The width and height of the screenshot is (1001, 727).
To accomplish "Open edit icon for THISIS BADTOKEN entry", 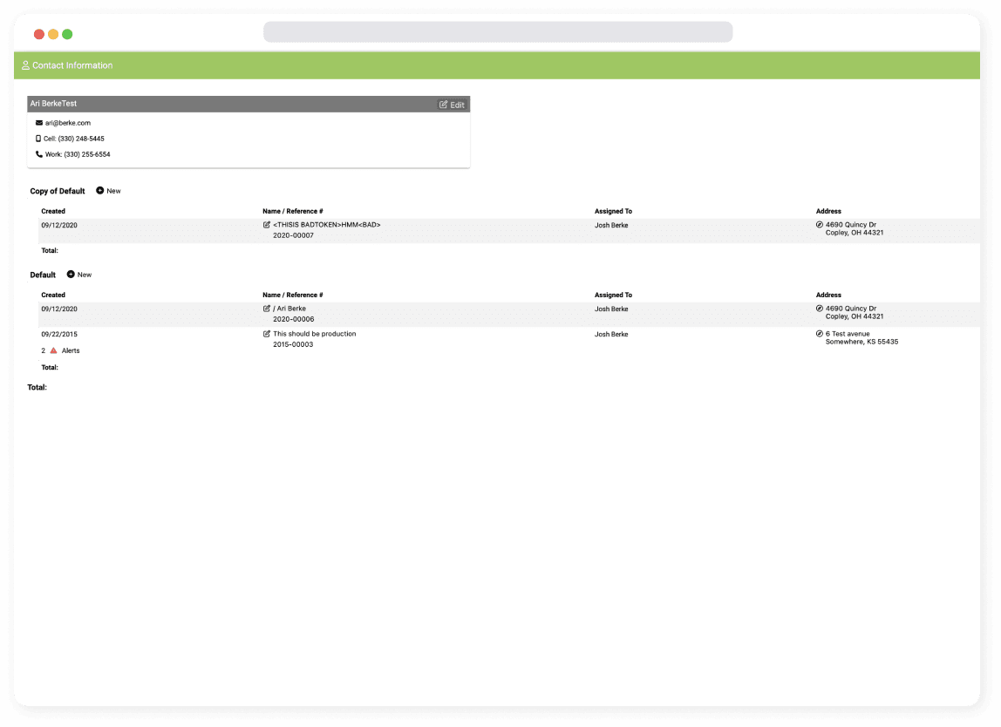I will pyautogui.click(x=267, y=225).
